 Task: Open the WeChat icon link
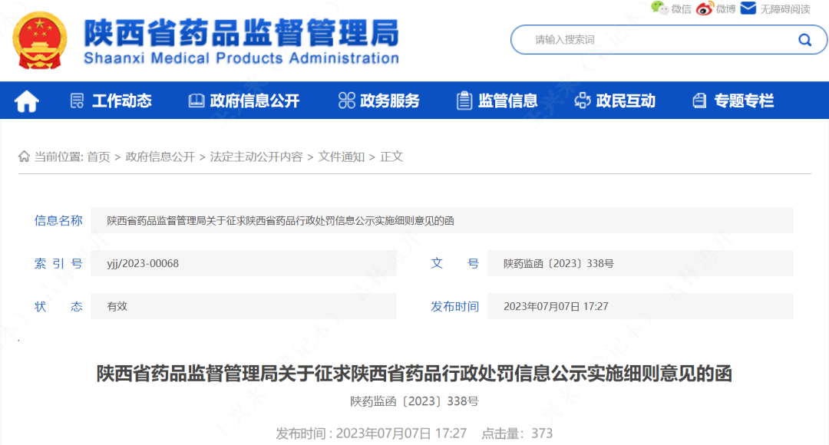(659, 8)
